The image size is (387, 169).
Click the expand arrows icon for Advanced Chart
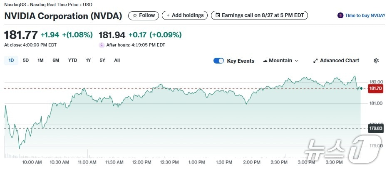[315, 61]
